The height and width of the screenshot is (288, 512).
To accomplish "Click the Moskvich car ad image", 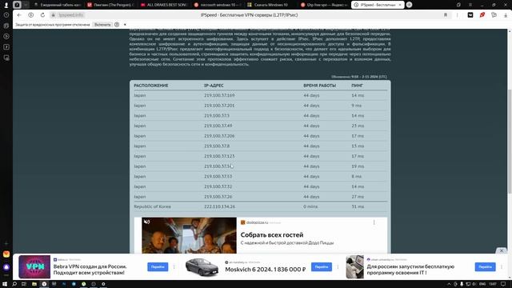I will [x=202, y=267].
